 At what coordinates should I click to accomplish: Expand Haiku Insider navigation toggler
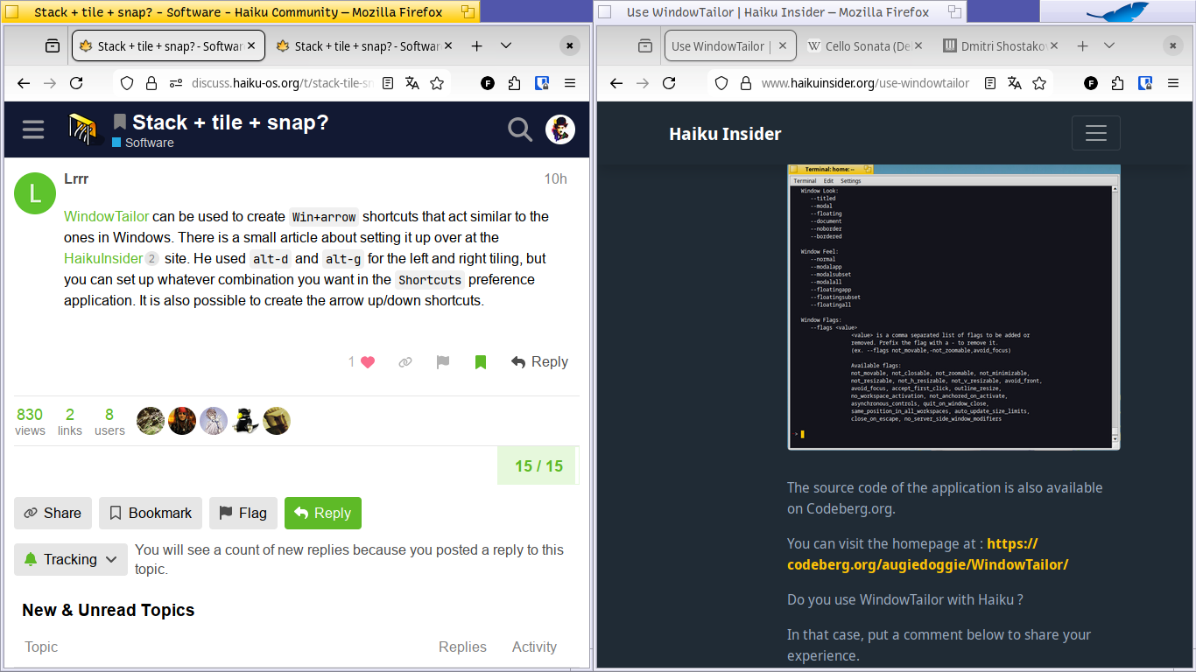[1095, 133]
